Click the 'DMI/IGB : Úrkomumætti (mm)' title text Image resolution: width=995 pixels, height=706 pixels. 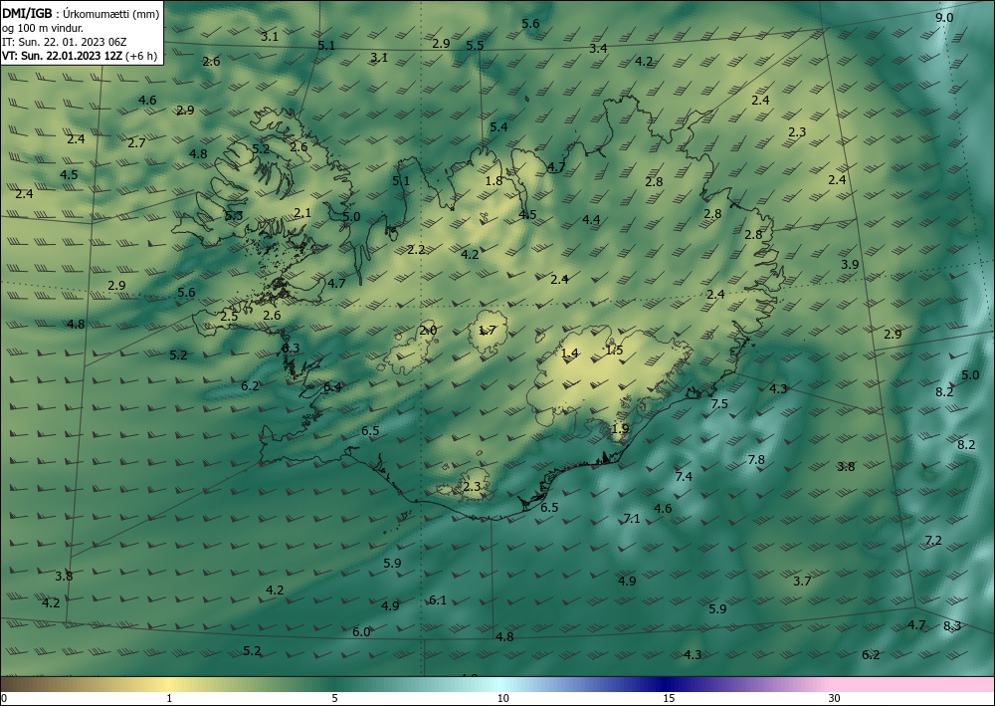coord(81,14)
